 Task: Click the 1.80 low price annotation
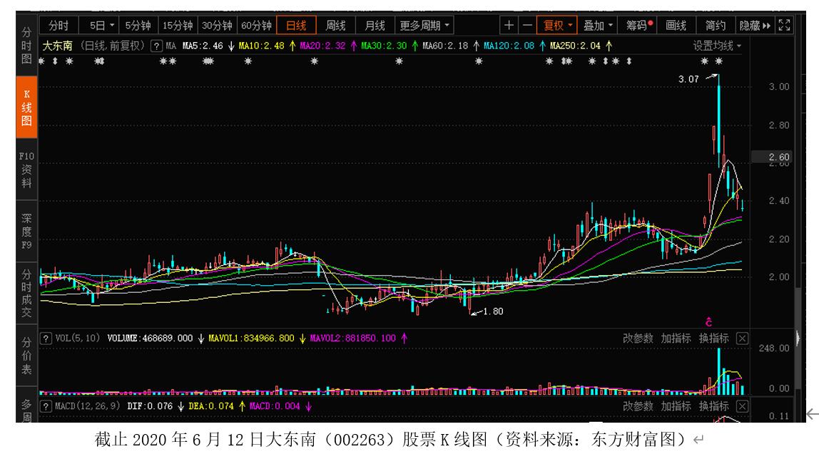pyautogui.click(x=493, y=311)
